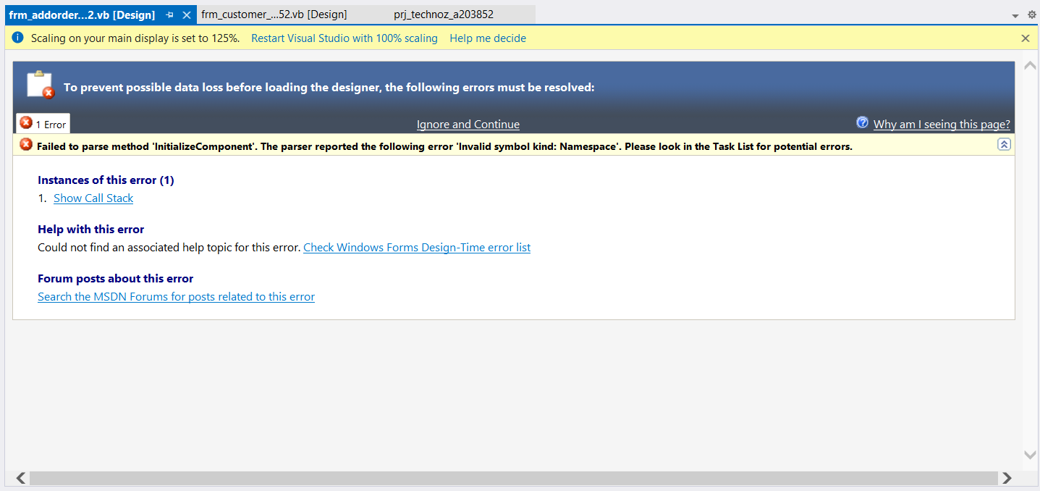Click Ignore and Continue

(x=468, y=125)
